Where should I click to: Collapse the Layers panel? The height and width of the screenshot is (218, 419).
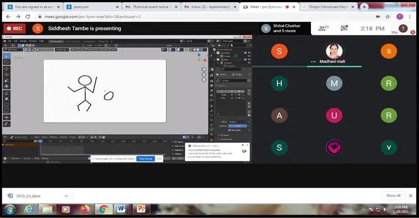tap(221, 86)
